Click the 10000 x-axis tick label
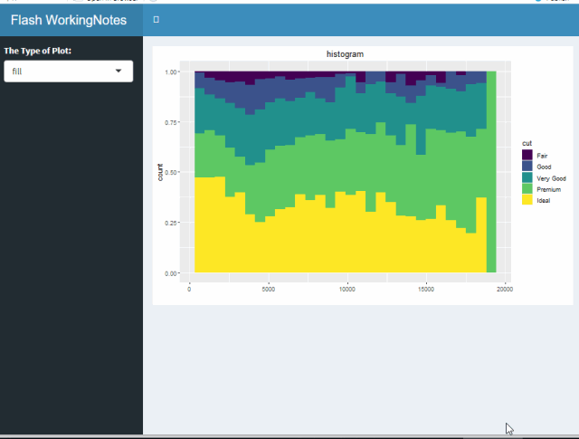 347,290
